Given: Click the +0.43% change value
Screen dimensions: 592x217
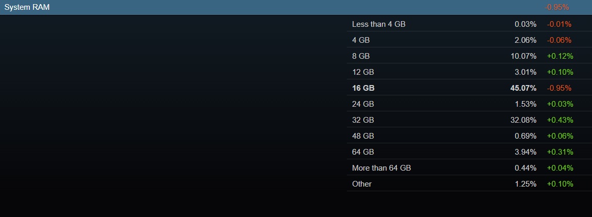Looking at the screenshot, I should pyautogui.click(x=559, y=120).
